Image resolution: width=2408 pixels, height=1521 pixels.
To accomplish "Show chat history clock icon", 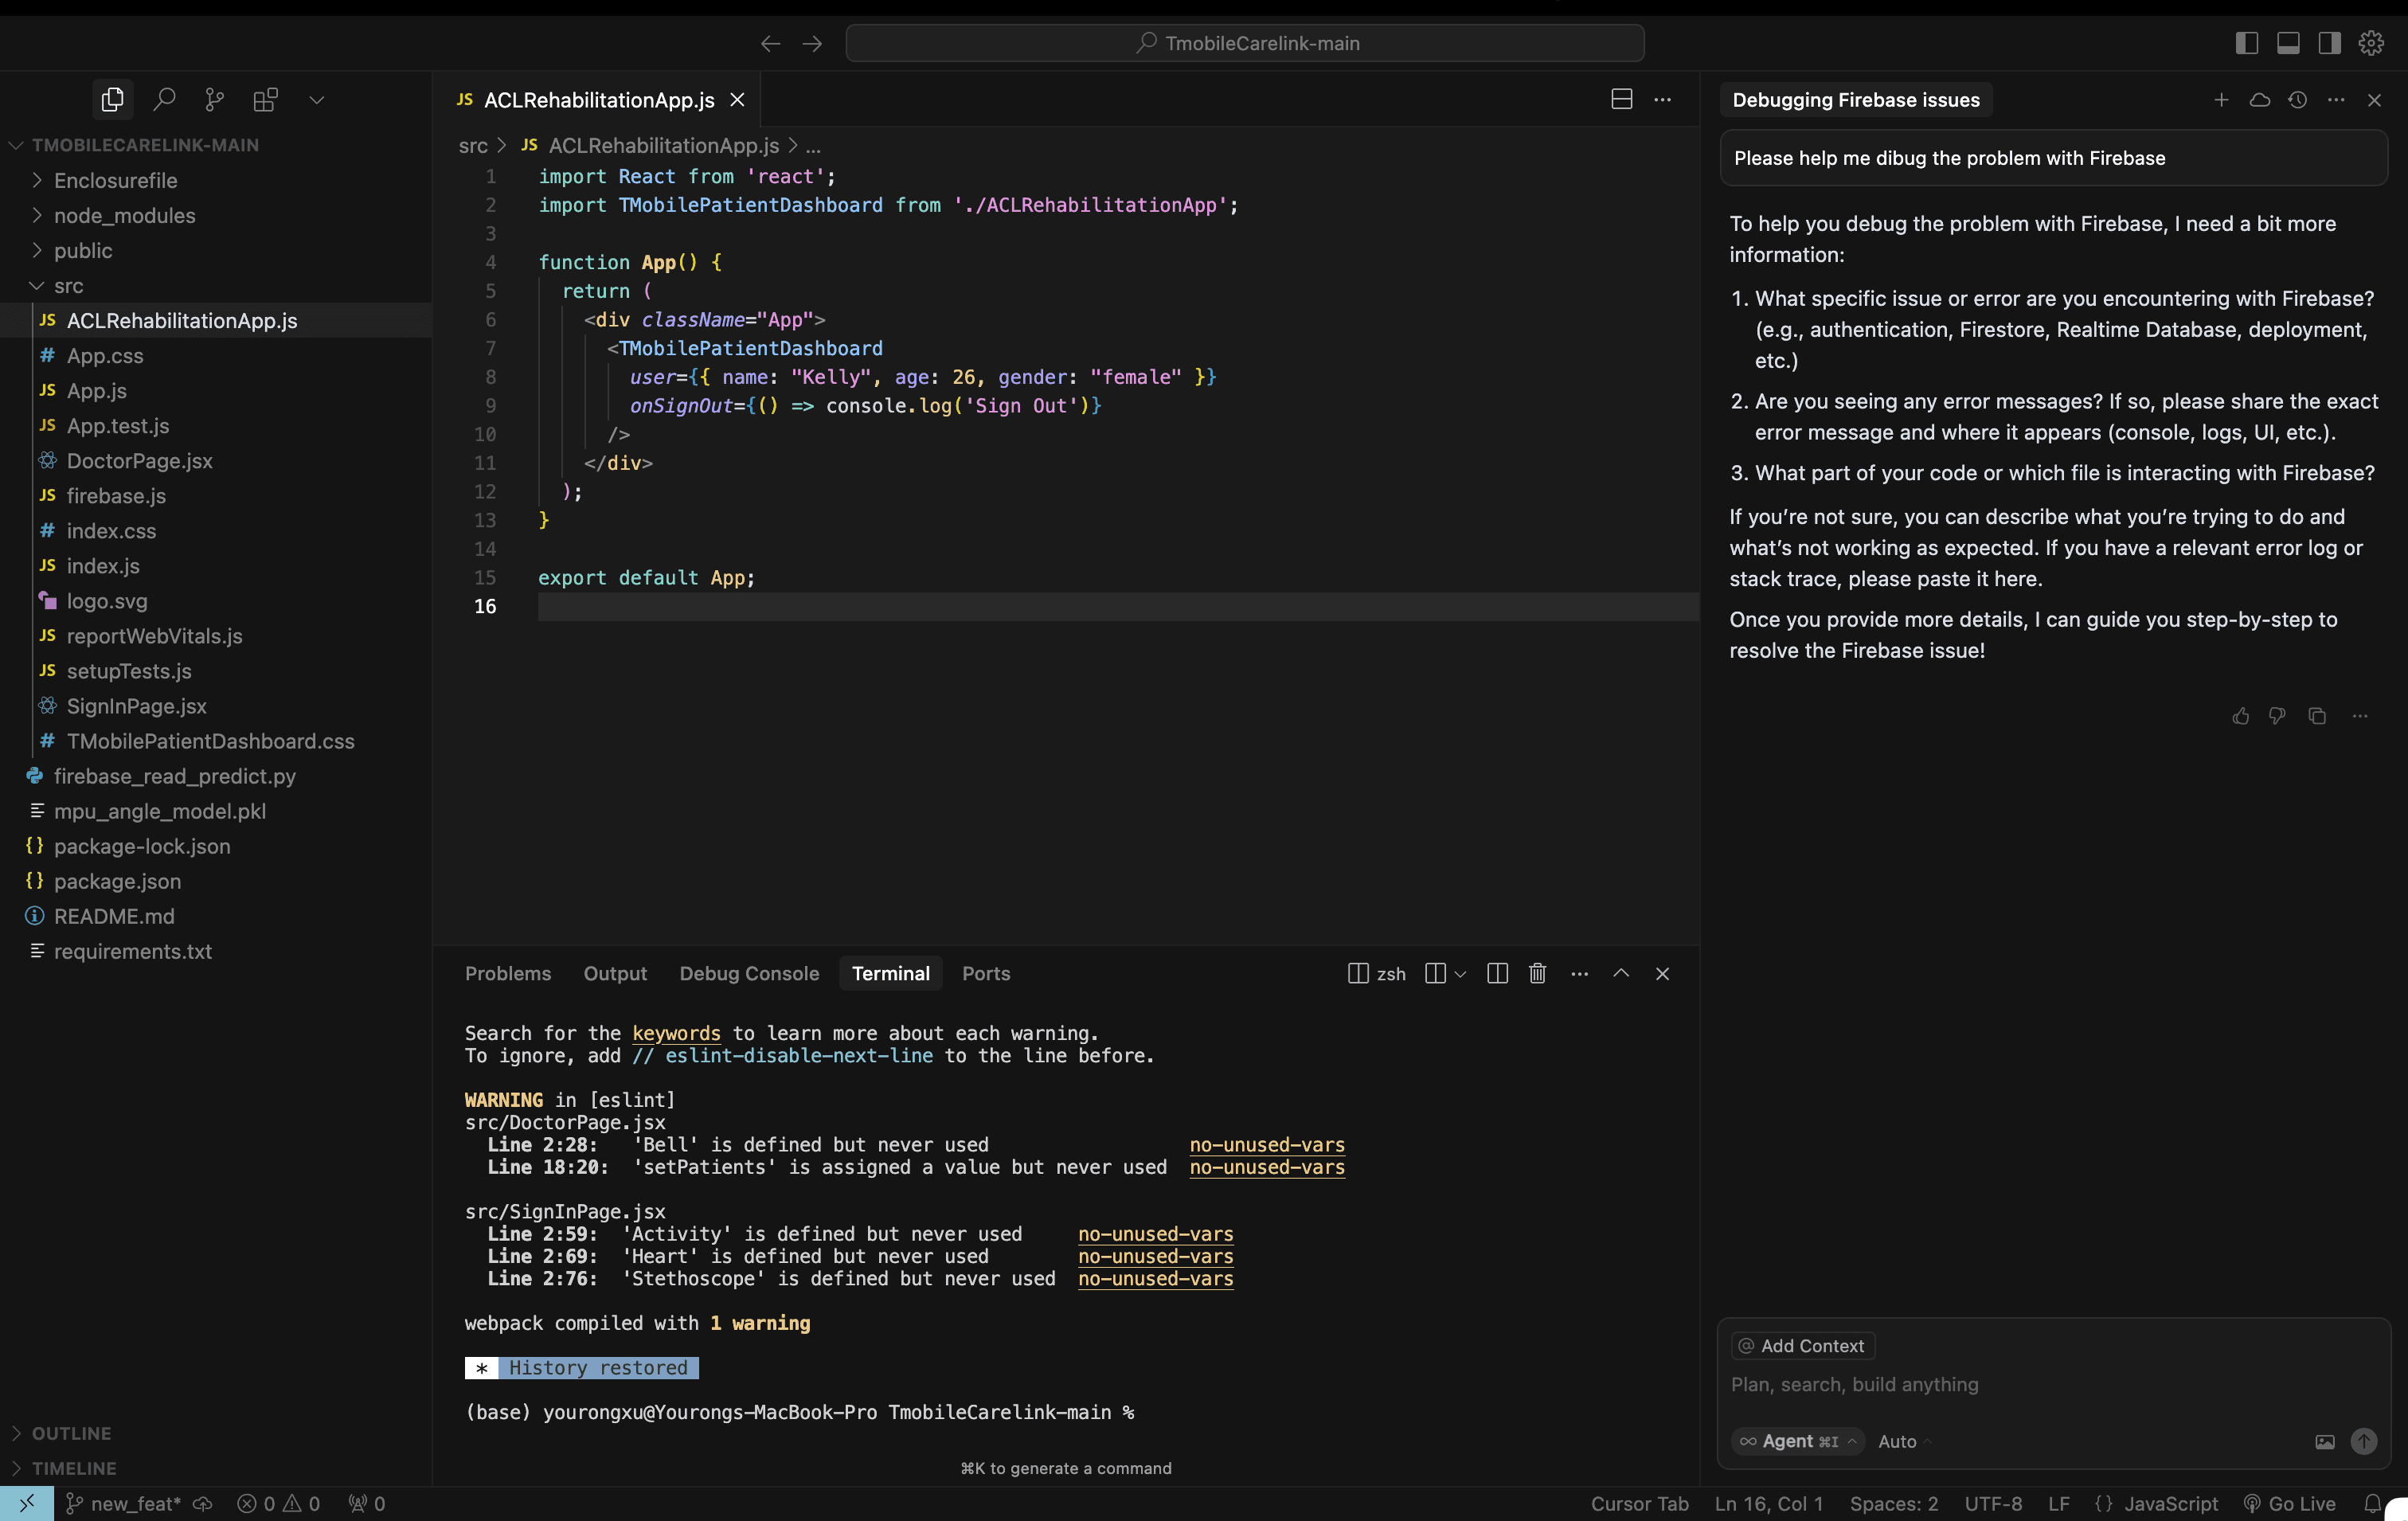I will (x=2297, y=99).
